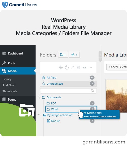
Task: Click the All files document icon
Action: tap(44, 78)
